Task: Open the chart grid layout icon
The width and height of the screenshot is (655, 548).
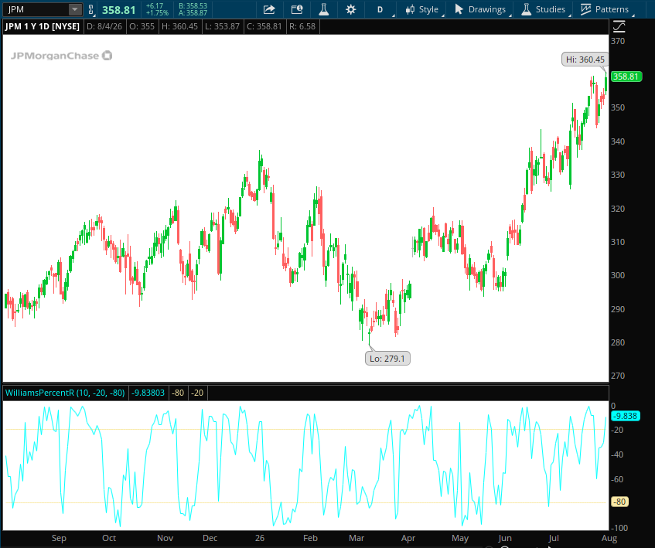Action: tap(297, 9)
